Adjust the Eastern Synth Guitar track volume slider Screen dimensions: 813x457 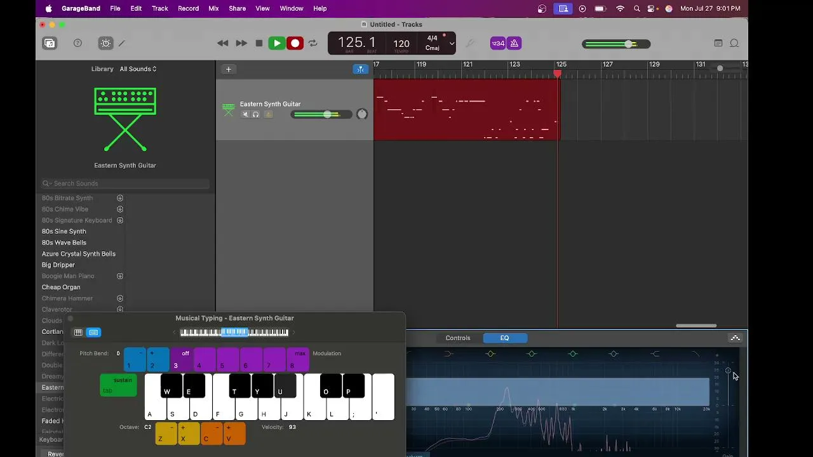321,114
